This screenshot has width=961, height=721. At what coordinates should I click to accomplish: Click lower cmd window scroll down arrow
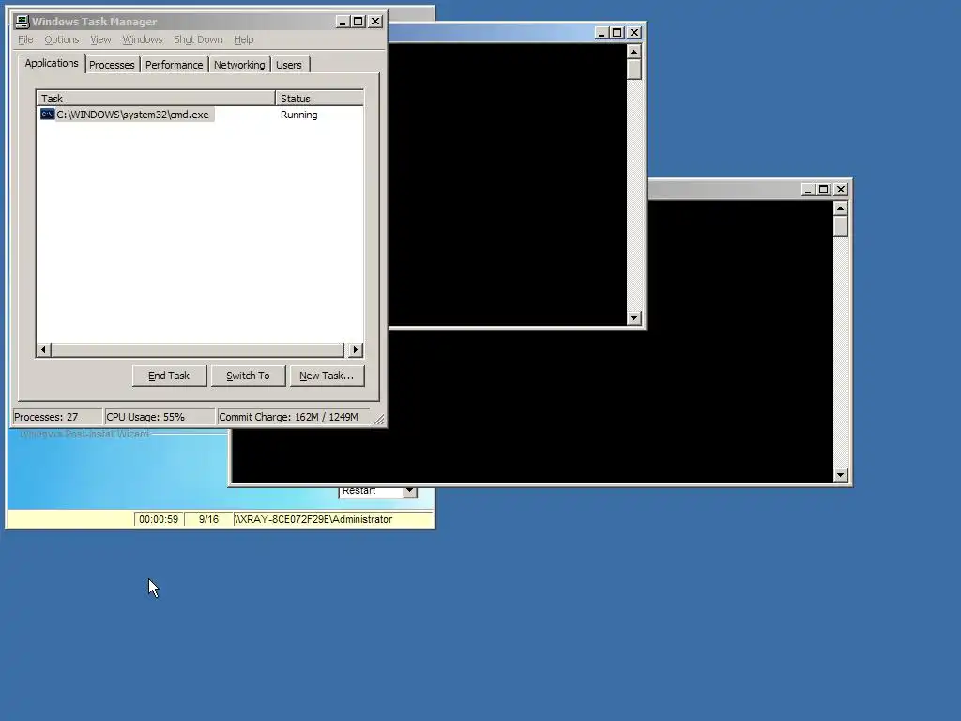coord(841,475)
